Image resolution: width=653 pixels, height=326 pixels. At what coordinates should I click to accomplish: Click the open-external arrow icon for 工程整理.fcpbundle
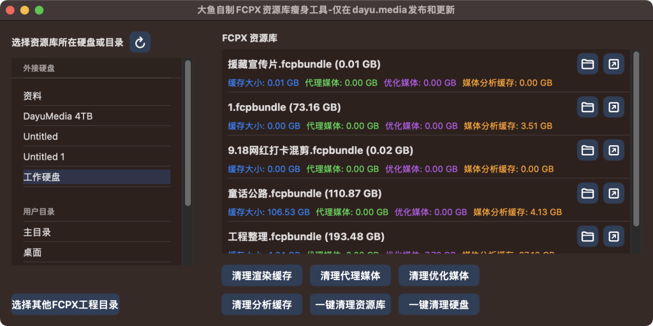[613, 236]
